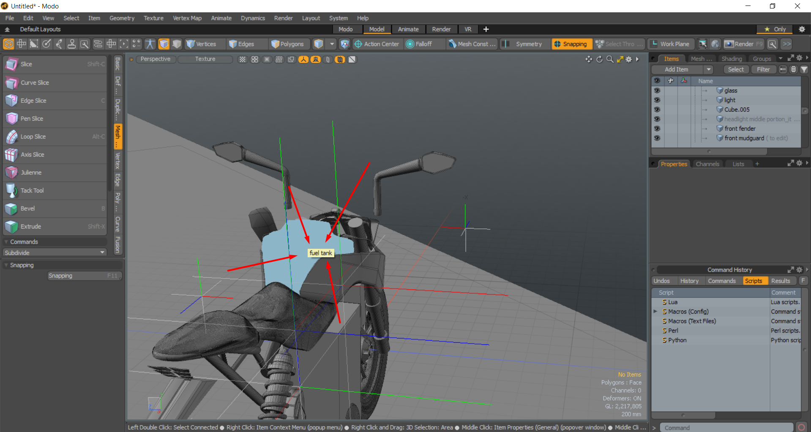Open the layout settings gear at top right
This screenshot has width=811, height=432.
coord(802,29)
